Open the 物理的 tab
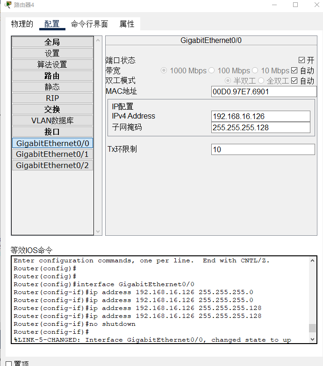 pyautogui.click(x=22, y=24)
